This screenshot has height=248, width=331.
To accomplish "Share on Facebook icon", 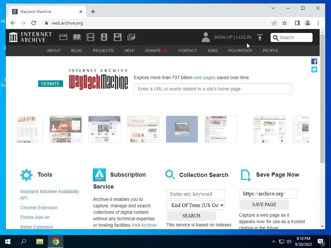I will tap(314, 61).
